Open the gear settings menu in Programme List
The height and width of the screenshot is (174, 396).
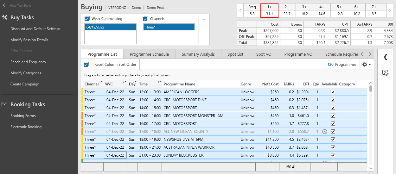(x=365, y=64)
